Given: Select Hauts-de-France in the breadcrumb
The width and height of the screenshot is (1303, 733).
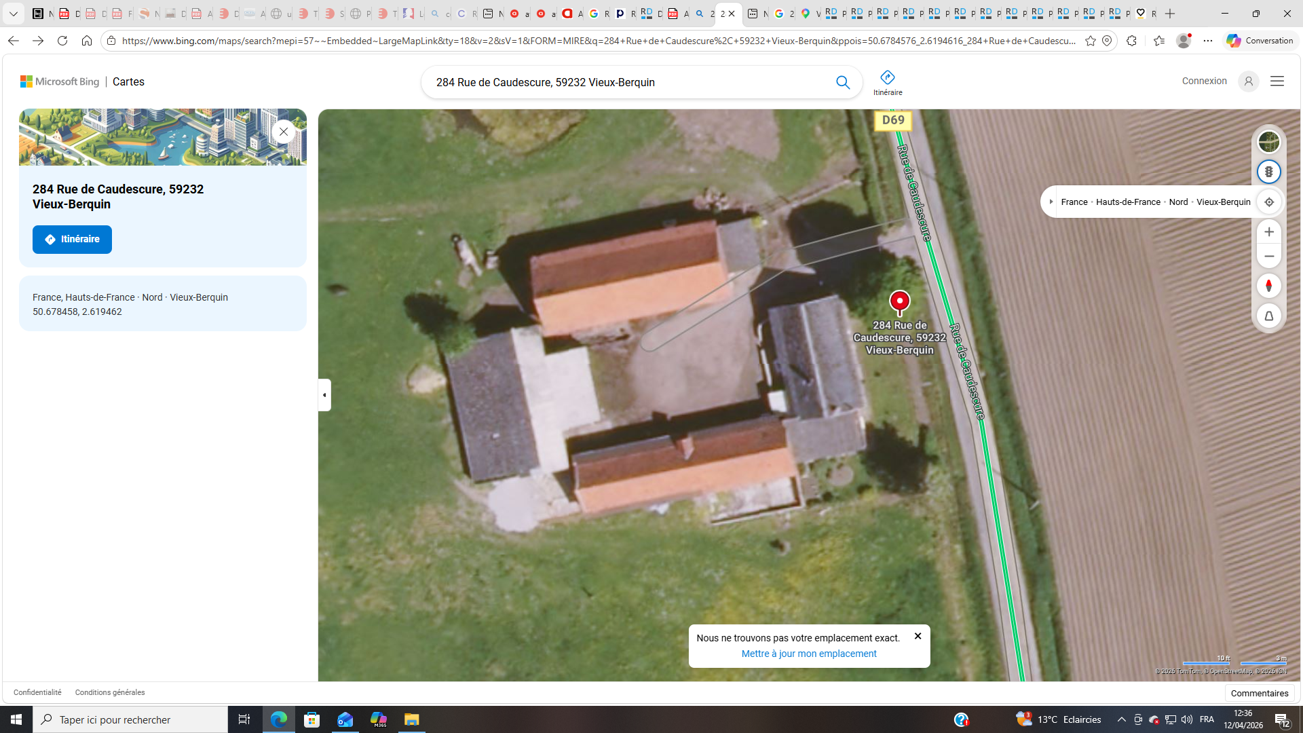Looking at the screenshot, I should coord(1128,202).
